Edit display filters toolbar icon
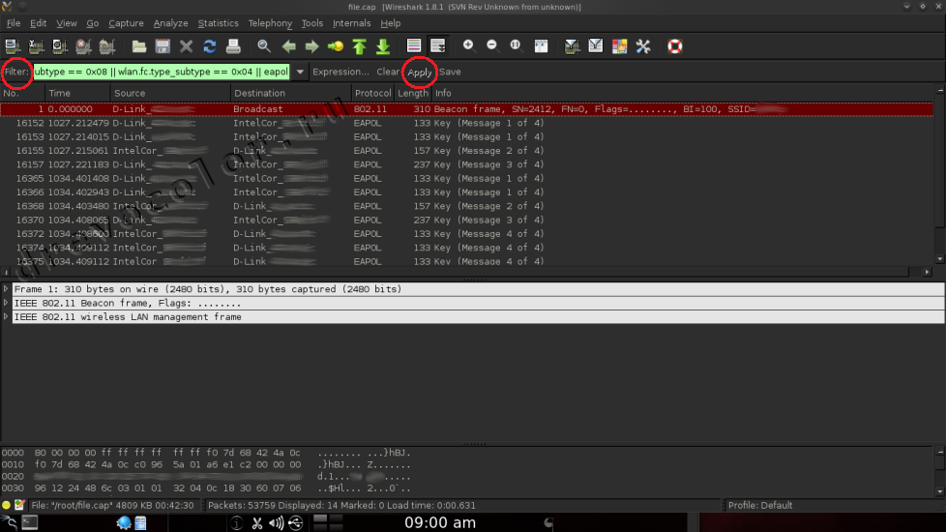Screen dimensions: 946x532 click(x=596, y=45)
